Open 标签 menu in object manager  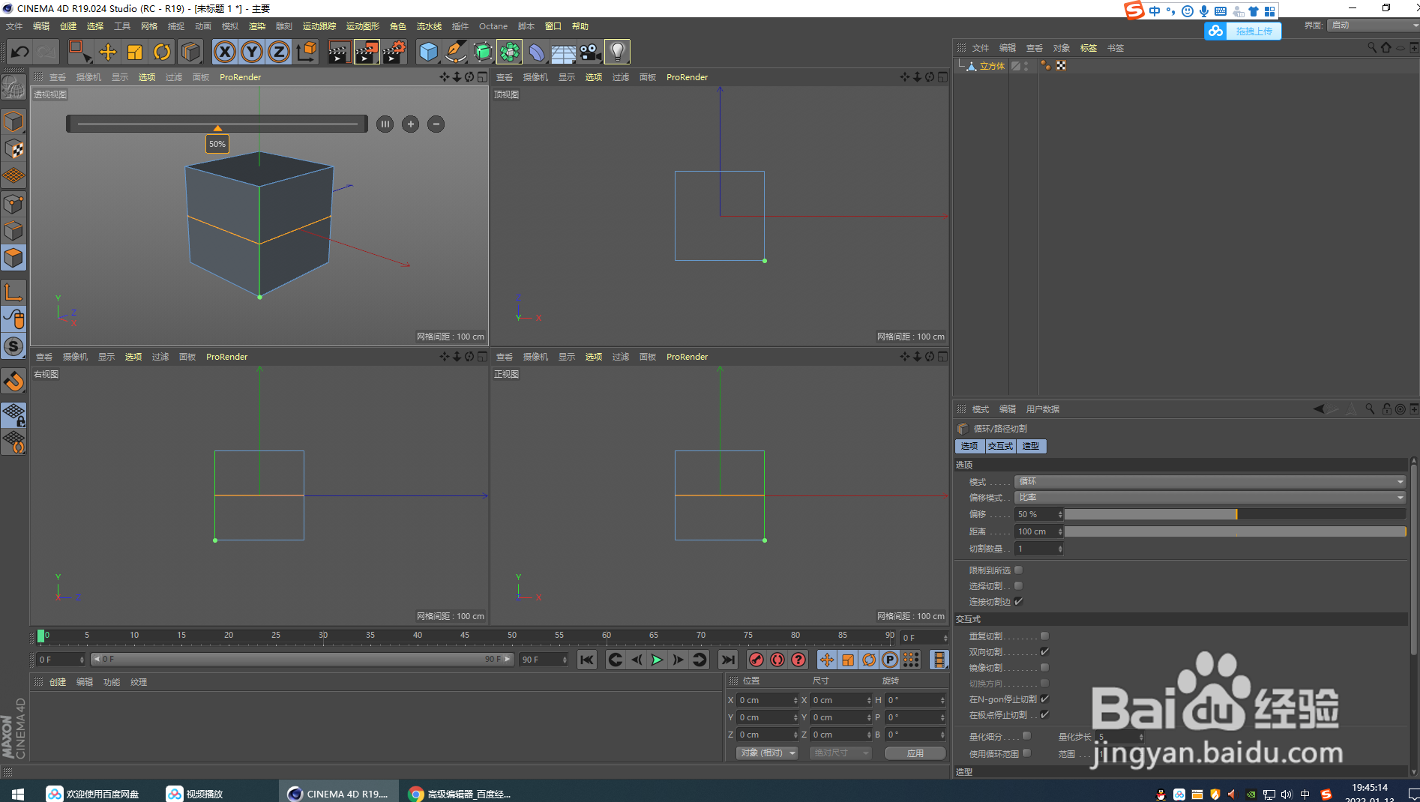(1089, 48)
